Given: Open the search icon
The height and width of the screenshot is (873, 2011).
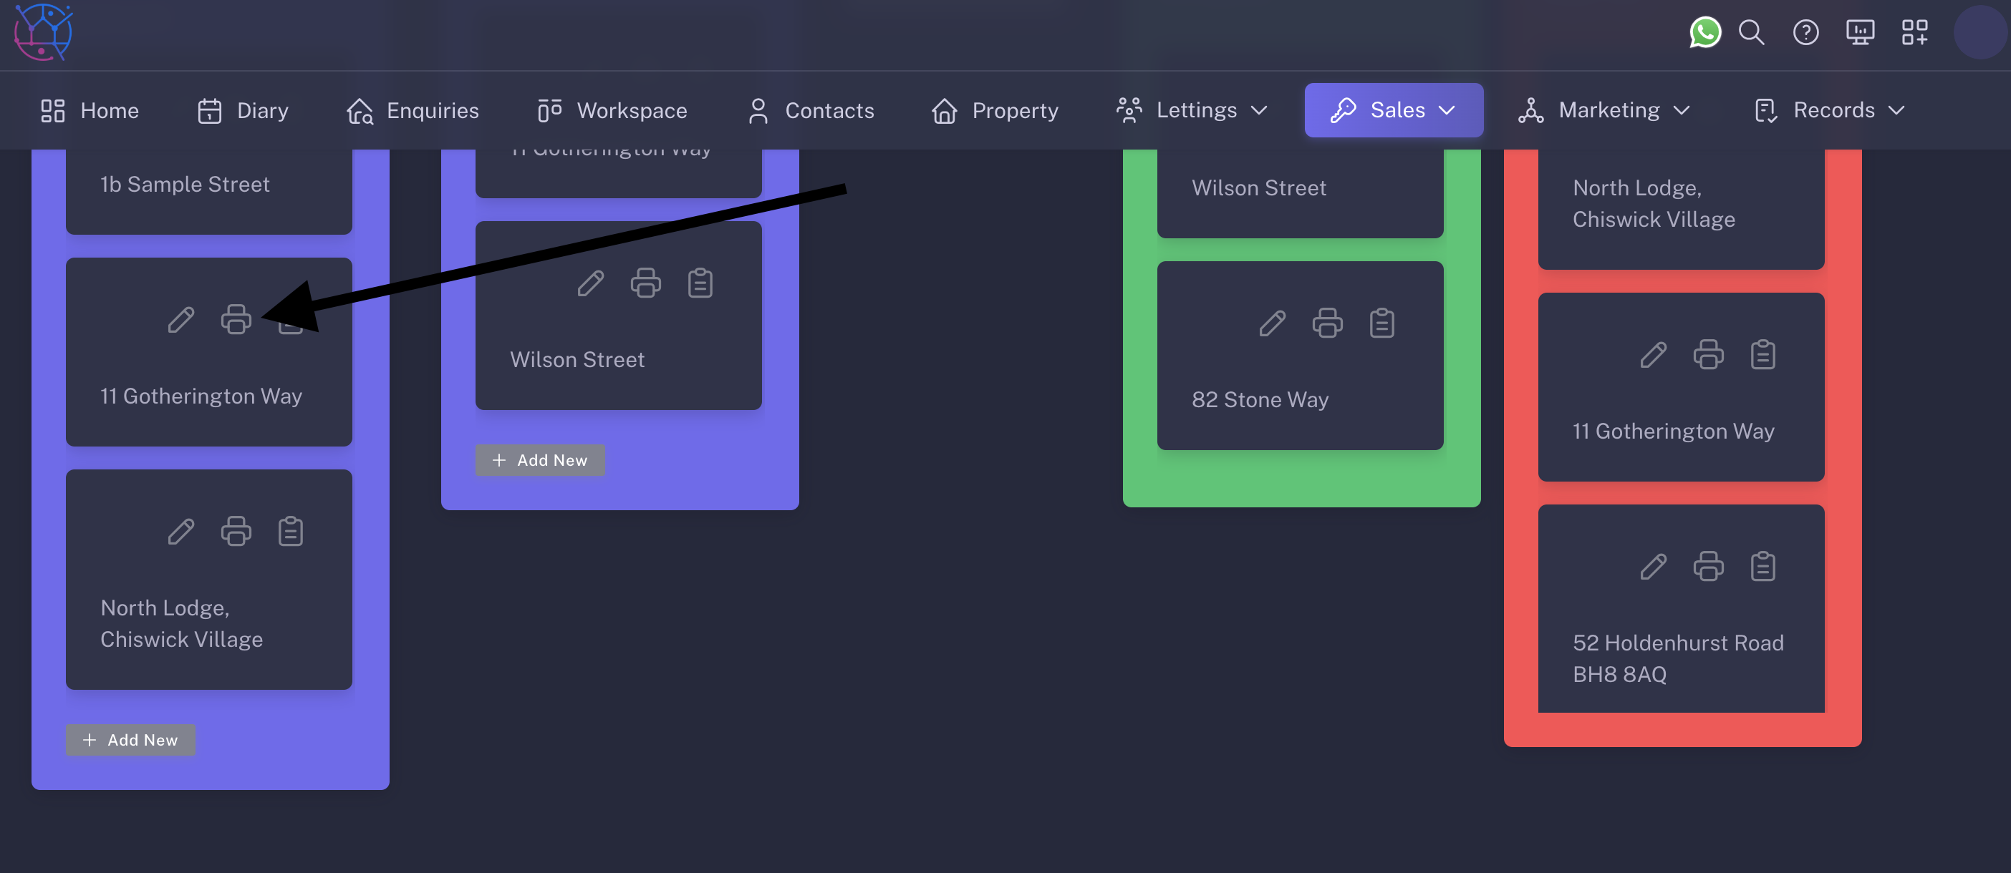Looking at the screenshot, I should click(1751, 33).
